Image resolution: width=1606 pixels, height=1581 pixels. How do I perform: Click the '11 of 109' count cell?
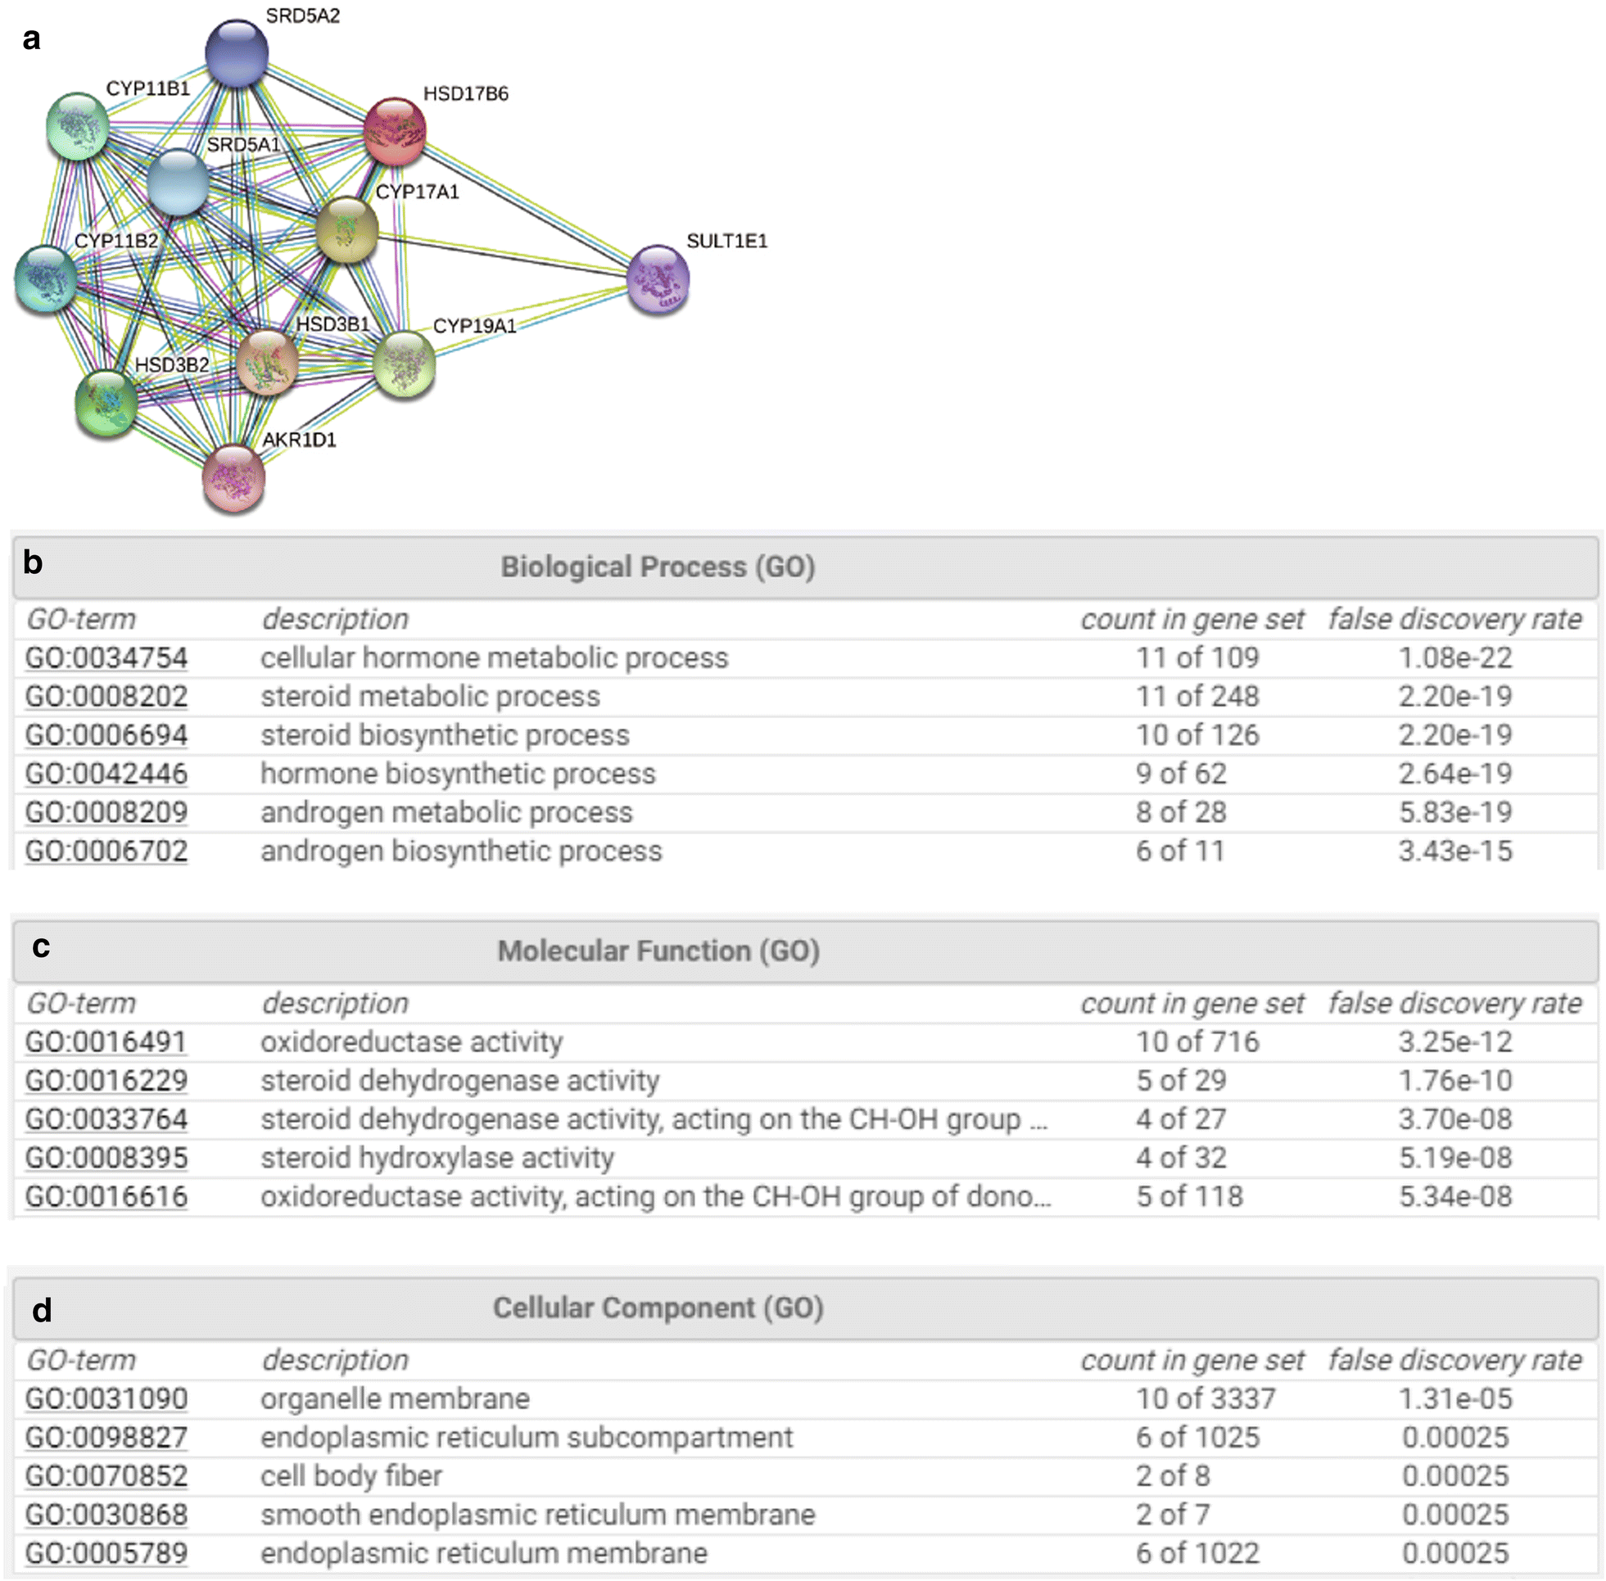(1197, 657)
